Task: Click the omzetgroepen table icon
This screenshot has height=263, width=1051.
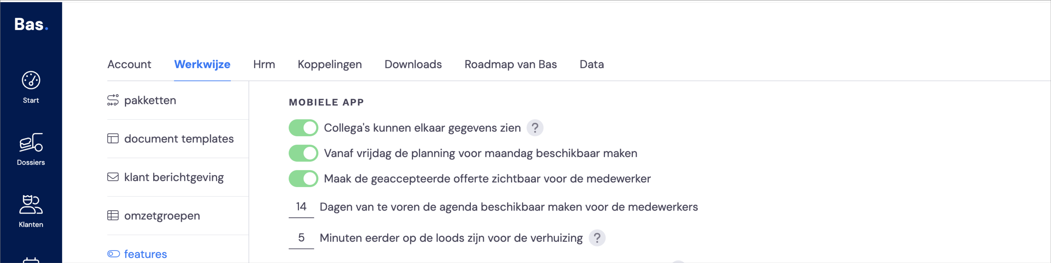Action: (x=113, y=215)
